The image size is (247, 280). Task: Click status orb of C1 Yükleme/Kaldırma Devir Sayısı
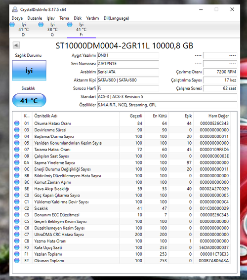[17, 202]
